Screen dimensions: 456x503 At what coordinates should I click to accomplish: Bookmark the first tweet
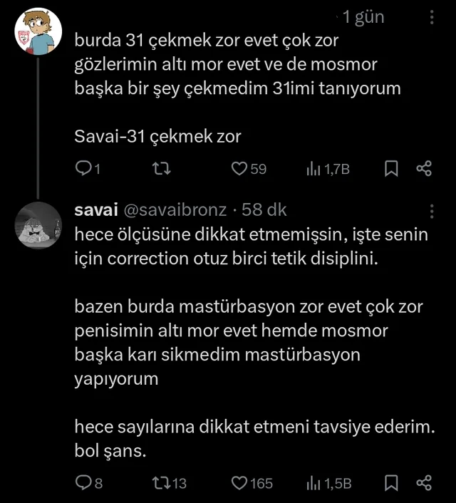[x=391, y=169]
